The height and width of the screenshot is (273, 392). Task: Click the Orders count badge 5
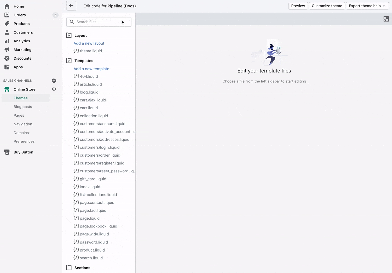55,15
